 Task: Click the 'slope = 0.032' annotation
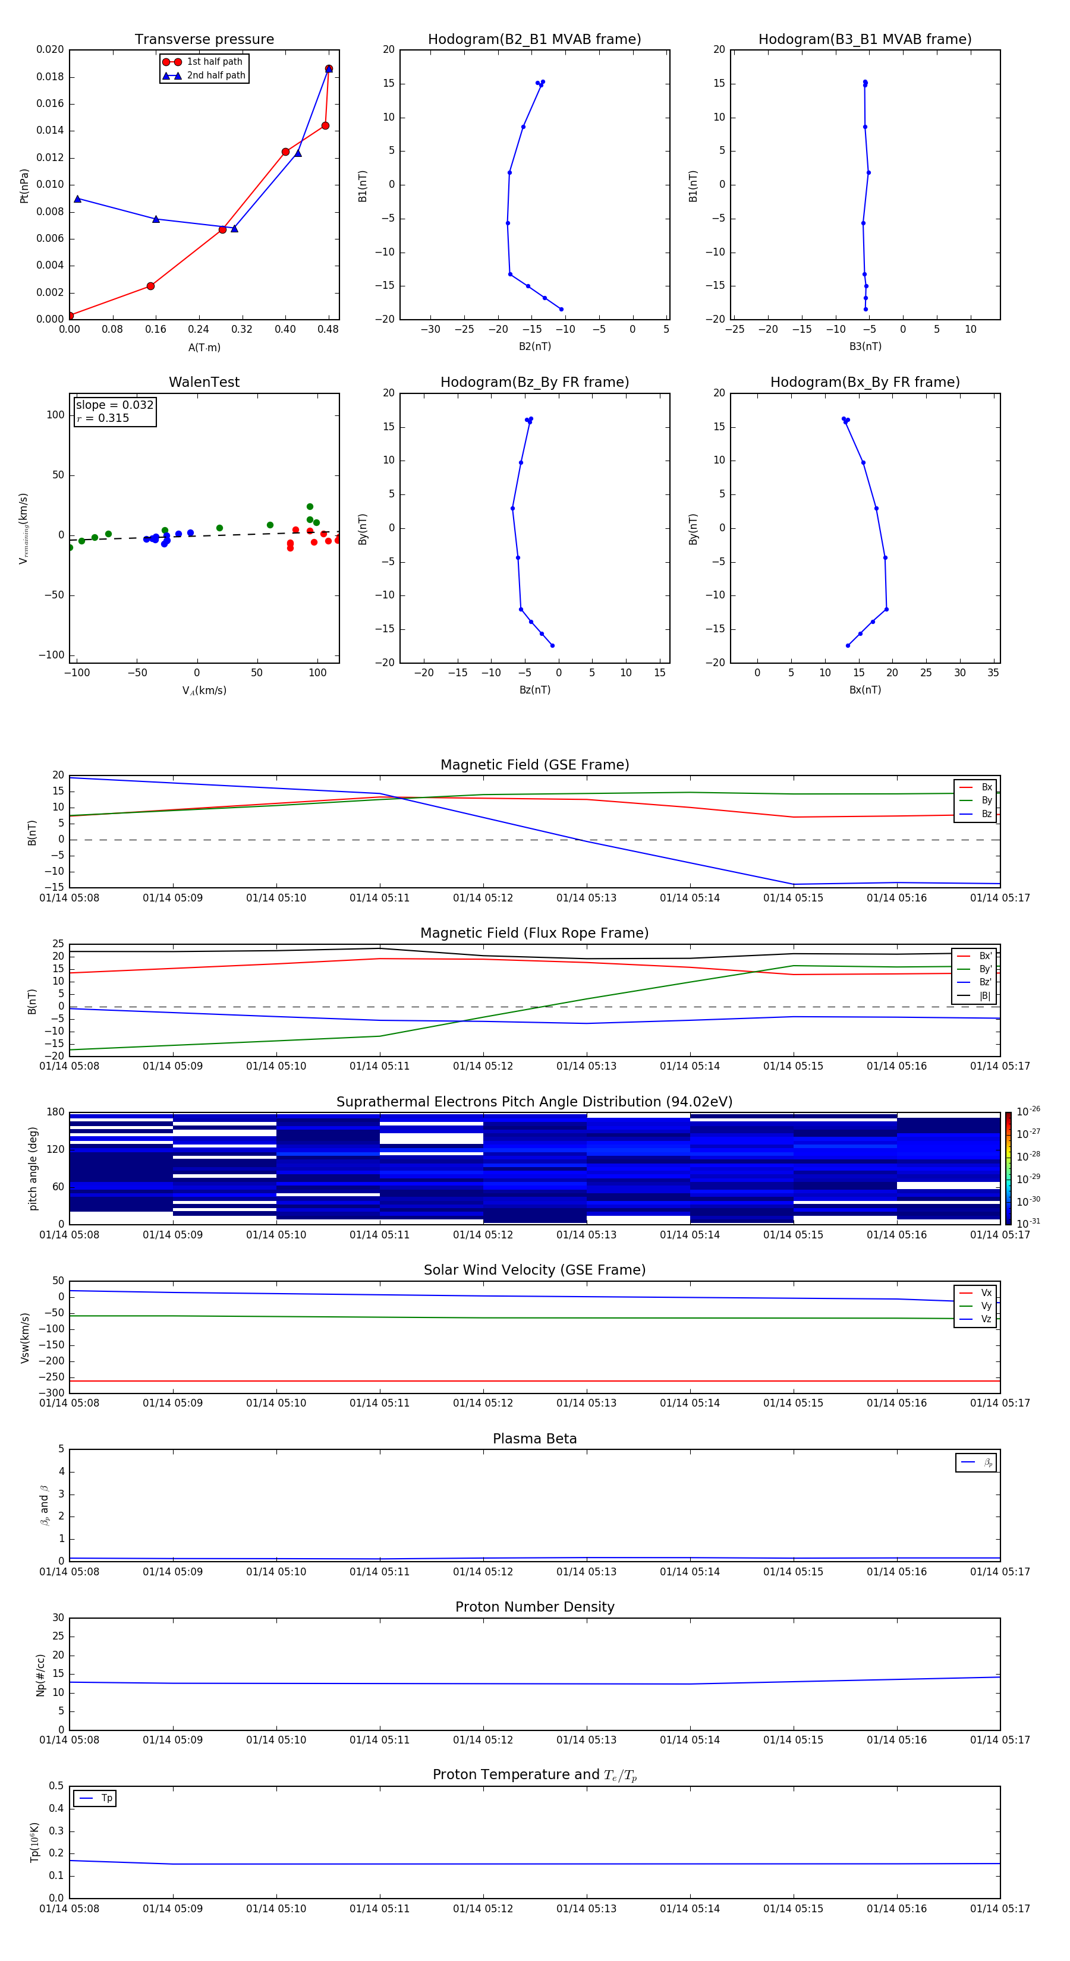tap(115, 405)
